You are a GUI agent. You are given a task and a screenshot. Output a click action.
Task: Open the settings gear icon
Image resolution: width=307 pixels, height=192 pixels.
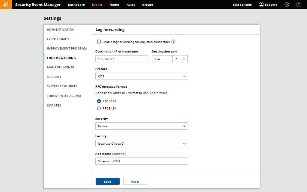287,4
